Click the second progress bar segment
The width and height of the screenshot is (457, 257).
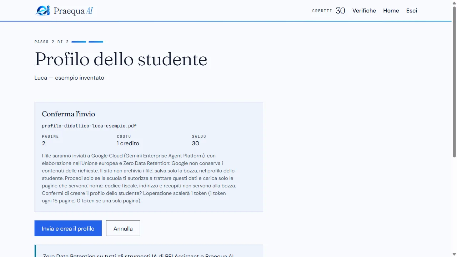click(96, 42)
